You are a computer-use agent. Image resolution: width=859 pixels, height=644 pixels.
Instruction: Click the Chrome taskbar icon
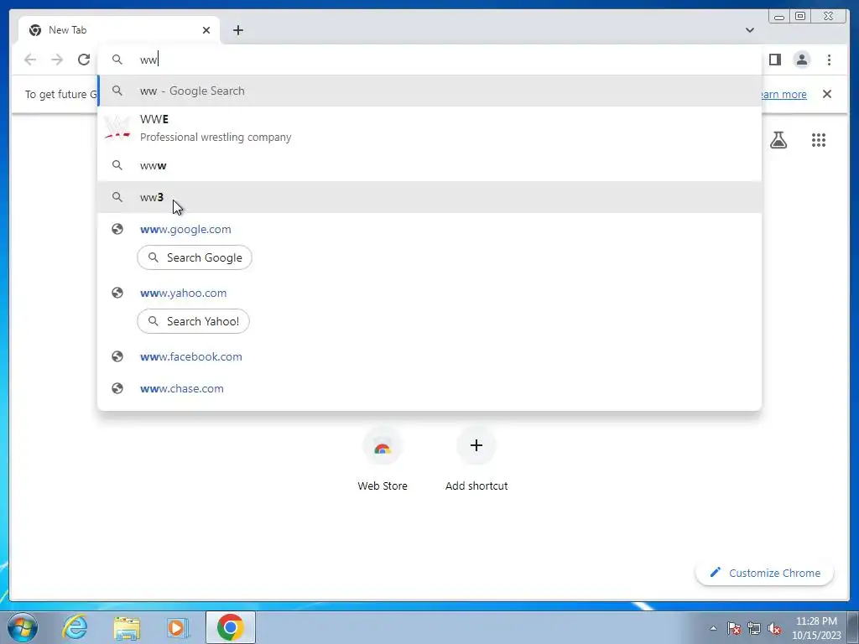[x=230, y=627]
